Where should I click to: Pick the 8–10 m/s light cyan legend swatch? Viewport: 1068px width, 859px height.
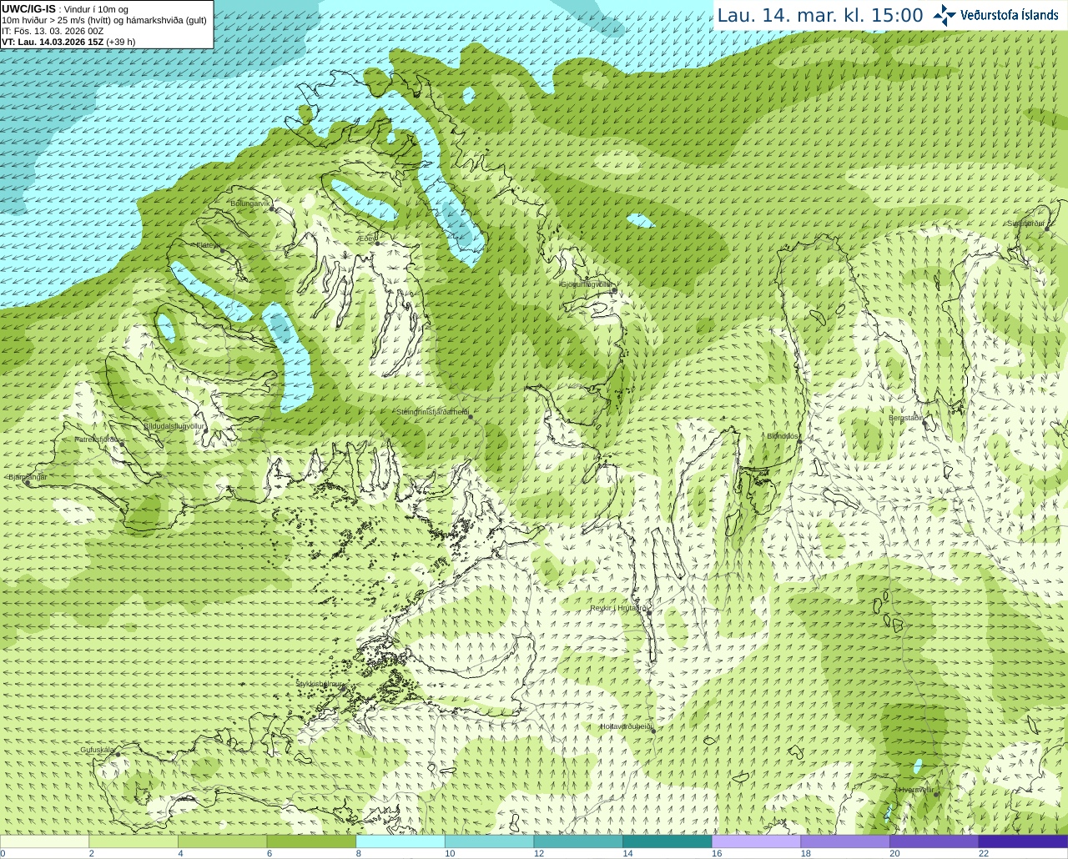(400, 841)
